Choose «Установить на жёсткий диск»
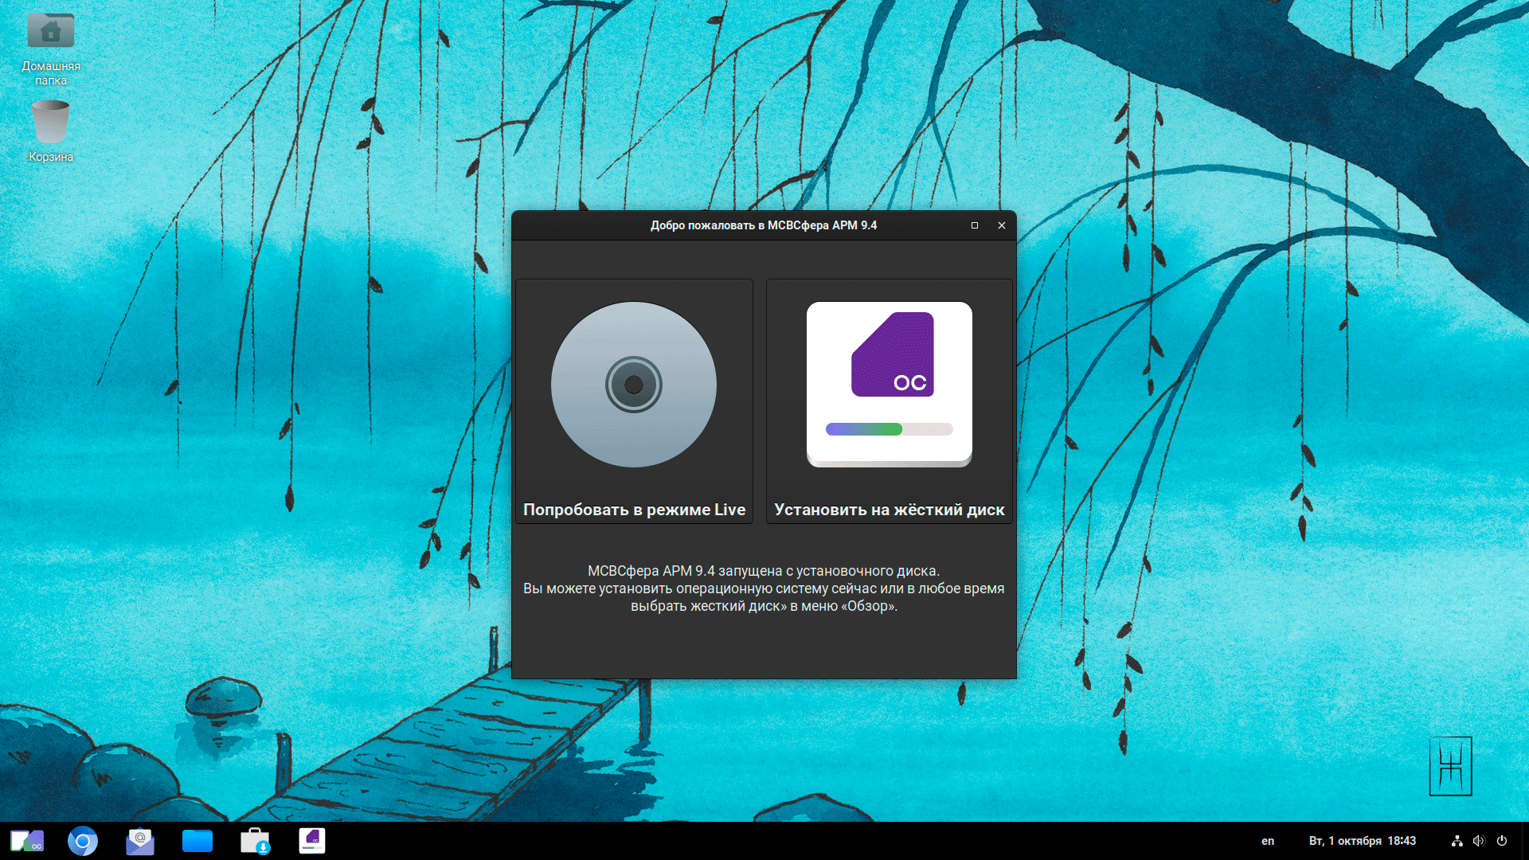Viewport: 1529px width, 860px height. tap(890, 510)
